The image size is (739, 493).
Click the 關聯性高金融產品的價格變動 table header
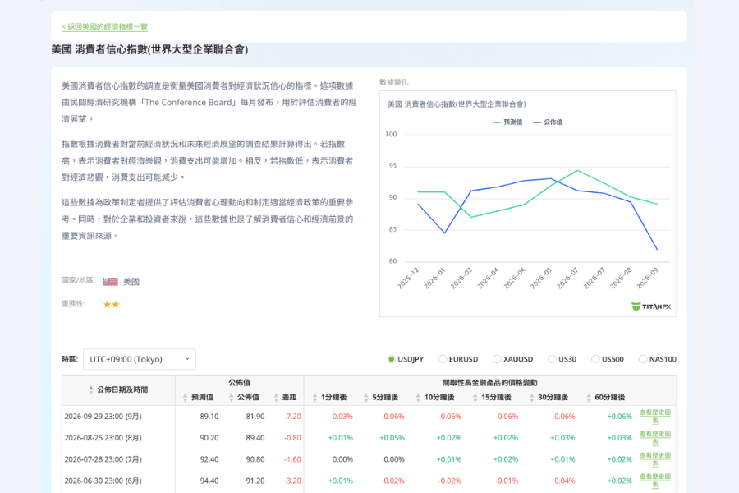pyautogui.click(x=489, y=383)
